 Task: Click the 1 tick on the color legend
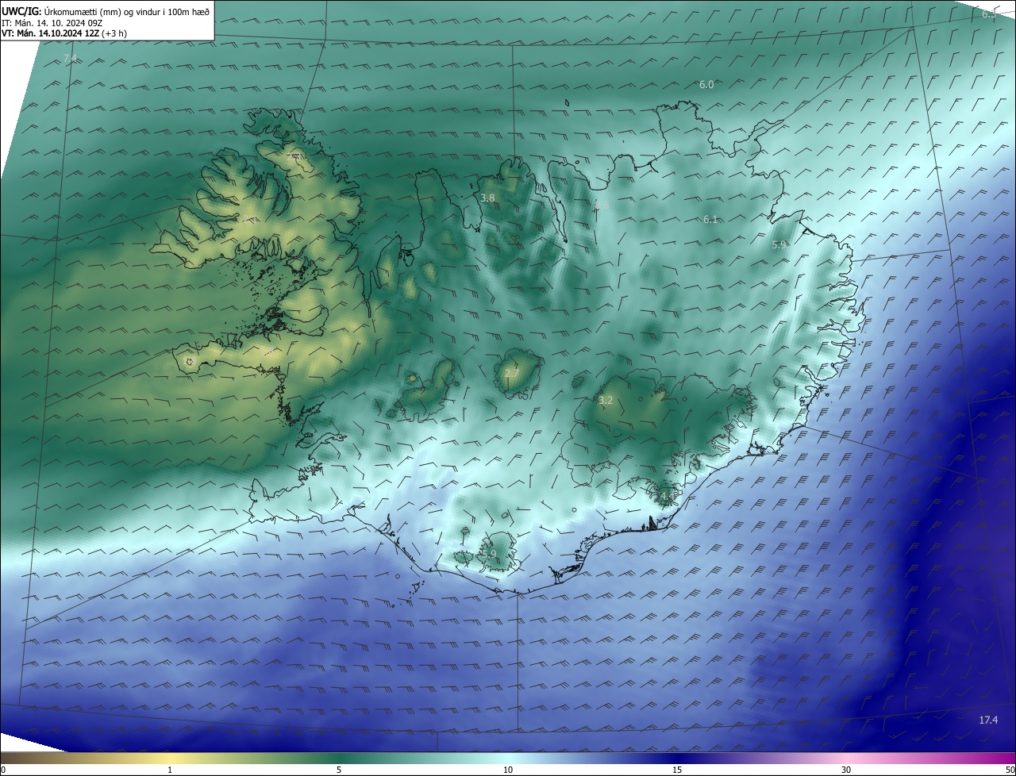170,770
